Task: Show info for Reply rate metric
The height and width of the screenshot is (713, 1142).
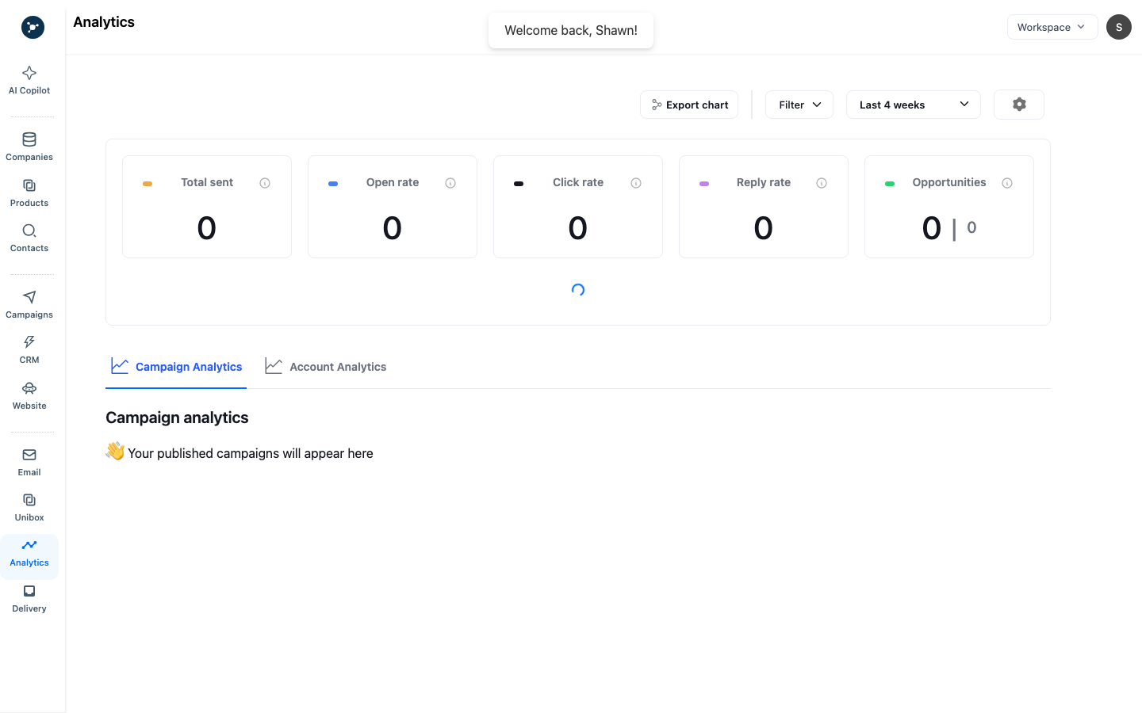Action: (x=822, y=183)
